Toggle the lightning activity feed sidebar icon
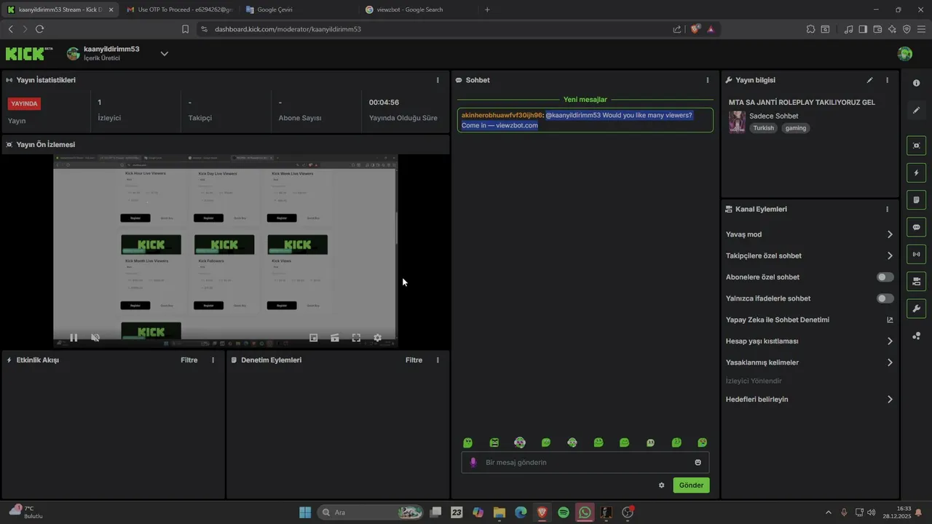 (916, 173)
